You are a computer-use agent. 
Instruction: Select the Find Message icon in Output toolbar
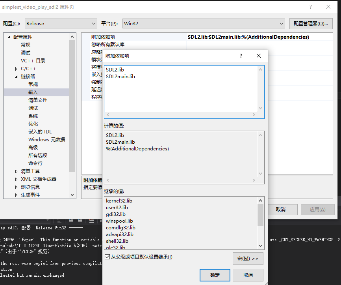tap(59, 221)
